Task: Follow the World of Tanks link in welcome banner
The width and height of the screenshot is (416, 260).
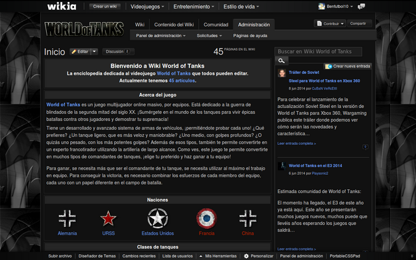Action: pos(174,73)
